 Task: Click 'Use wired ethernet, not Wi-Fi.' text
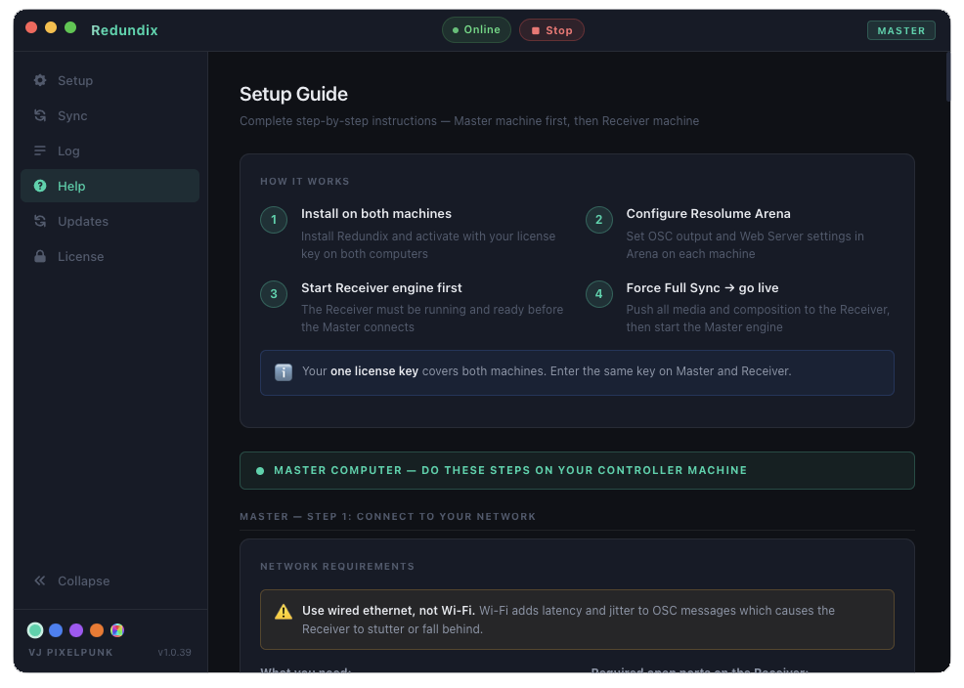click(388, 610)
